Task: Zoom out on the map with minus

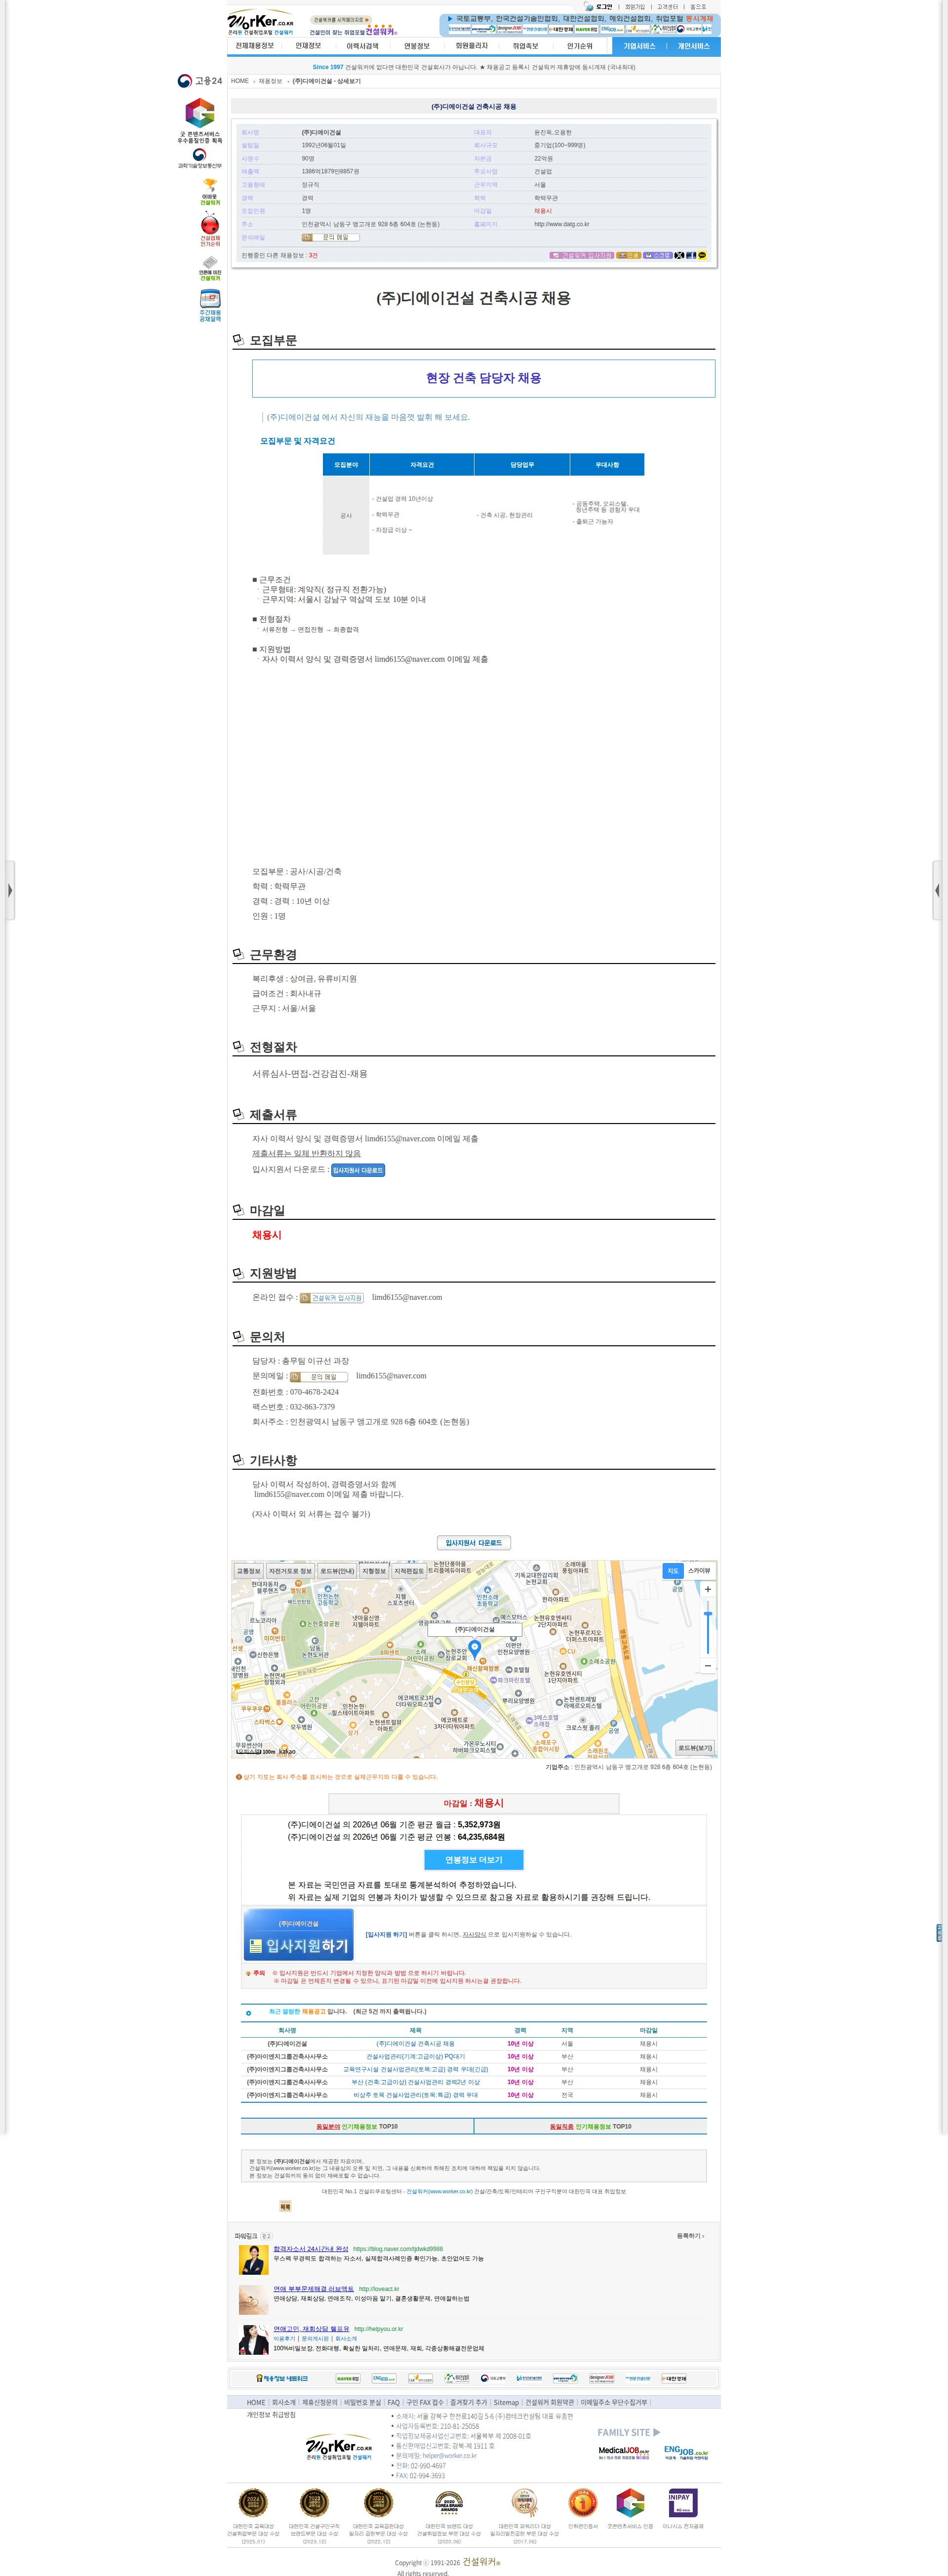Action: pyautogui.click(x=708, y=1666)
